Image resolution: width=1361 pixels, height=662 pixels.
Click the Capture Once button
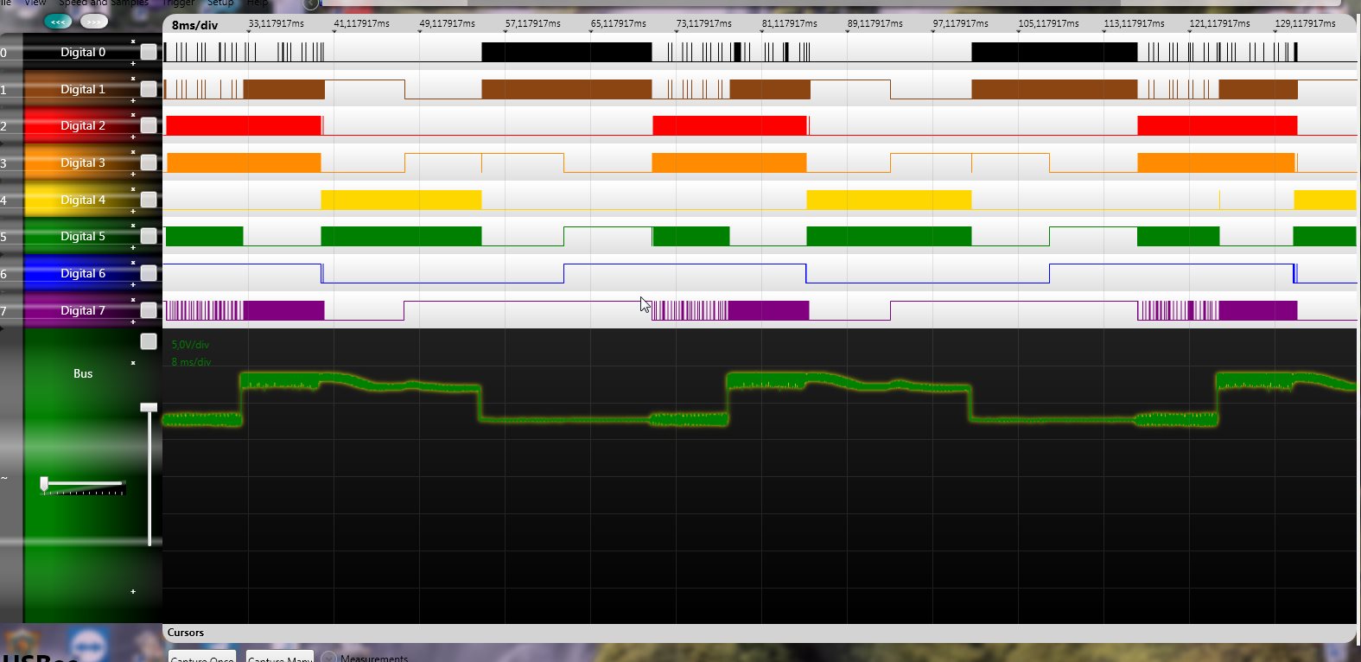coord(203,656)
